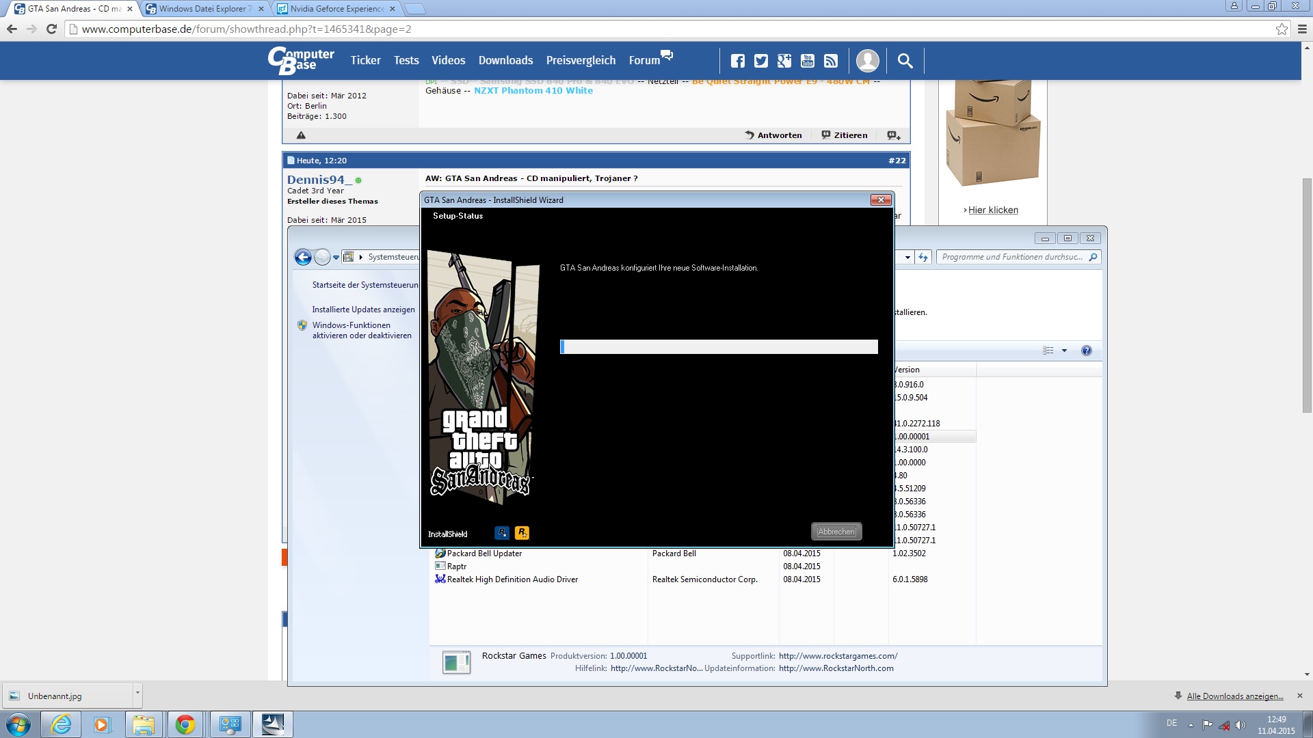1313x738 pixels.
Task: Click the Twitter icon in header
Action: point(760,61)
